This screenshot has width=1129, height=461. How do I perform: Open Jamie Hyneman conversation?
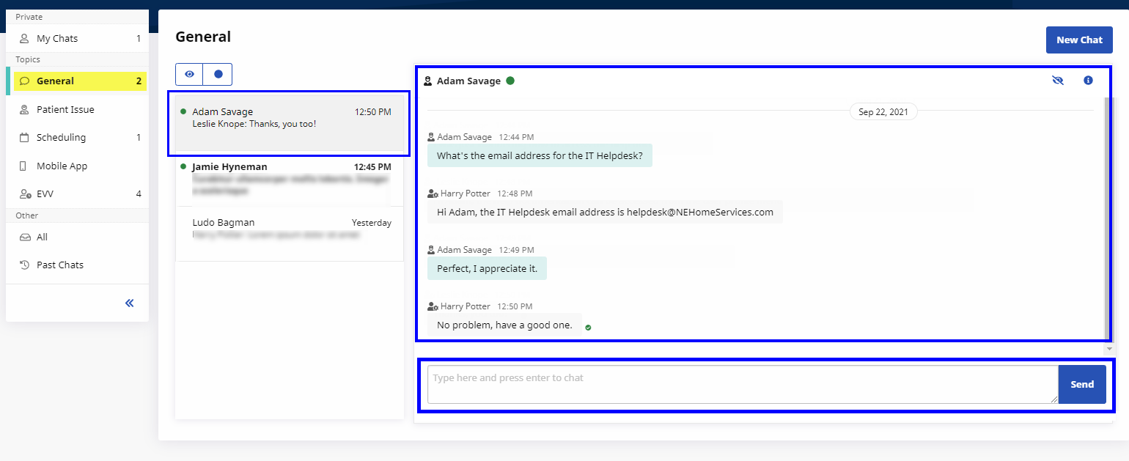pos(290,178)
